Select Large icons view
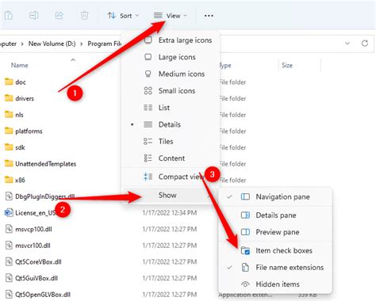 [x=171, y=57]
